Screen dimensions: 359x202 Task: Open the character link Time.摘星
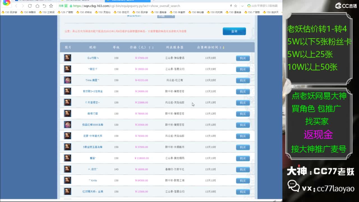pos(93,80)
